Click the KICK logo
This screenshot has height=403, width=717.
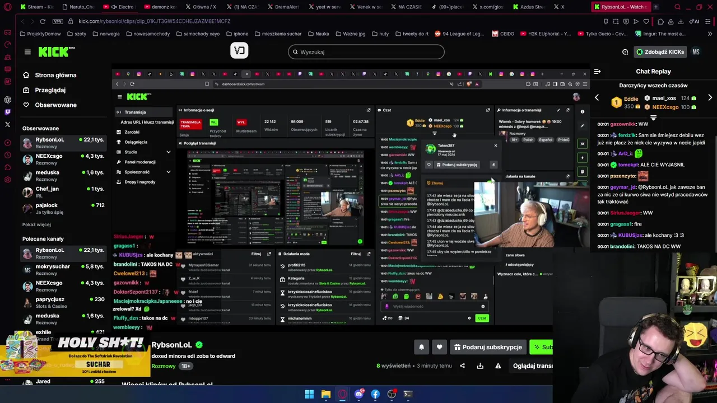click(57, 52)
